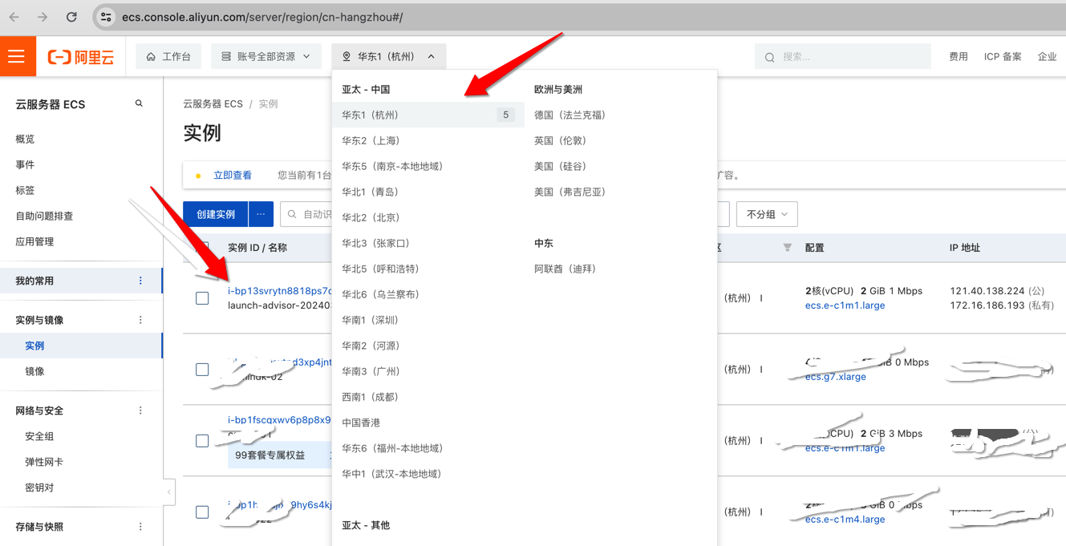This screenshot has height=546, width=1066.
Task: Click the browser forward arrow
Action: point(43,17)
